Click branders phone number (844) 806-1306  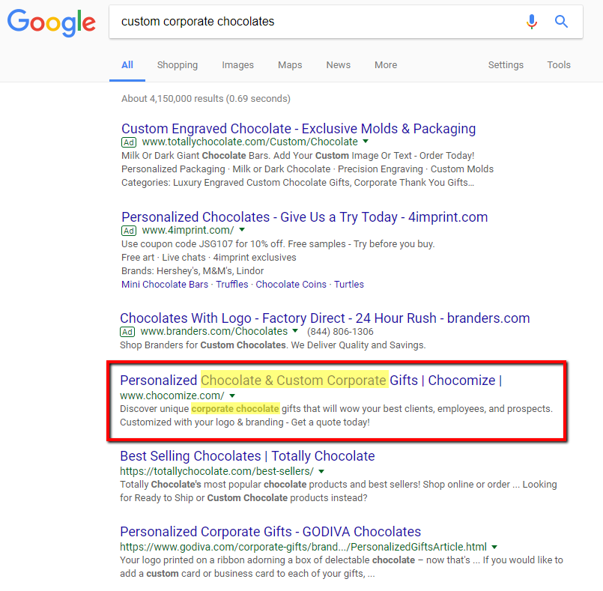coord(340,331)
